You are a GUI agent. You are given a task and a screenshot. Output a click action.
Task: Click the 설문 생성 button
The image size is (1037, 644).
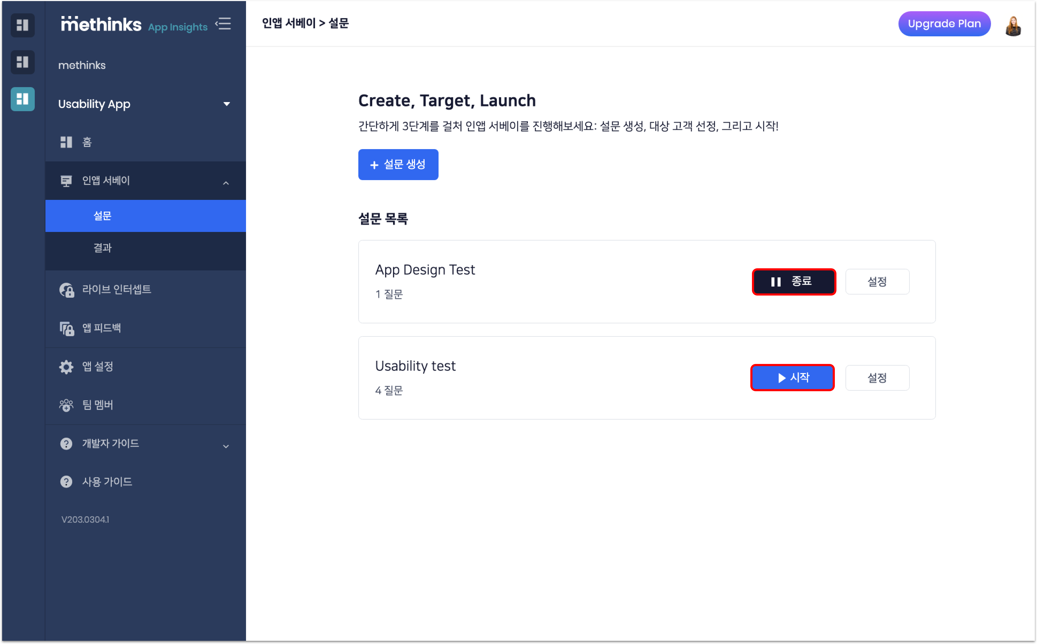398,165
